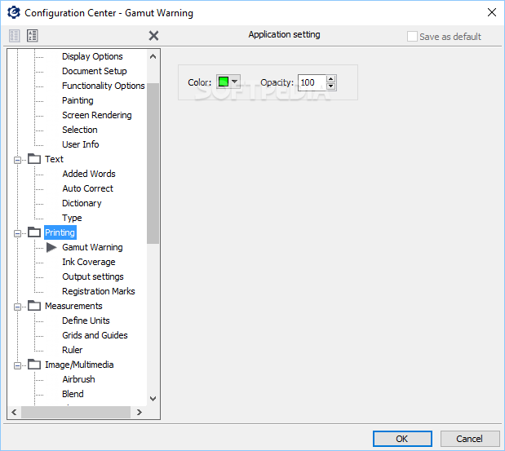Collapse the Printing tree node
505x451 pixels.
[17, 233]
